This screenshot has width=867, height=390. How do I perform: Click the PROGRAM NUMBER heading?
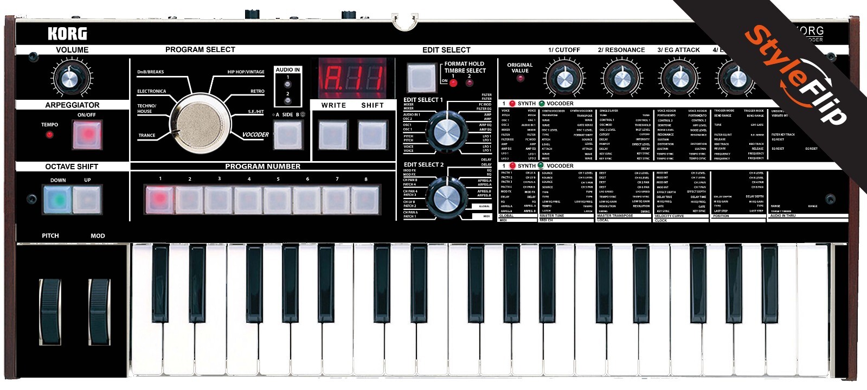coord(262,167)
